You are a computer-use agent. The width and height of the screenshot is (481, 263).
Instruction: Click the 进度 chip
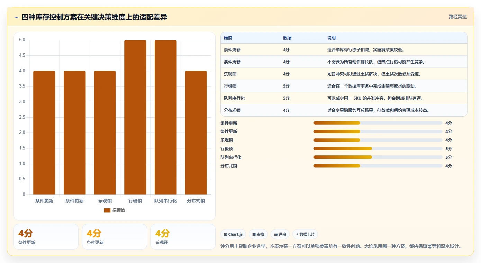280,234
